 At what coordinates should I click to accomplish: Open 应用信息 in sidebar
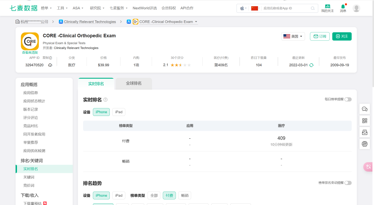tap(30, 93)
